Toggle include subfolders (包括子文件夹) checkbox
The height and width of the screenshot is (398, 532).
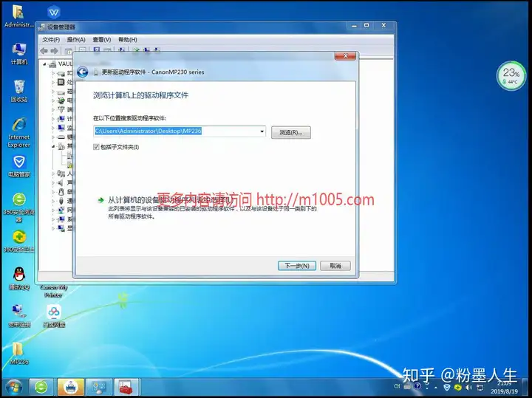click(96, 147)
